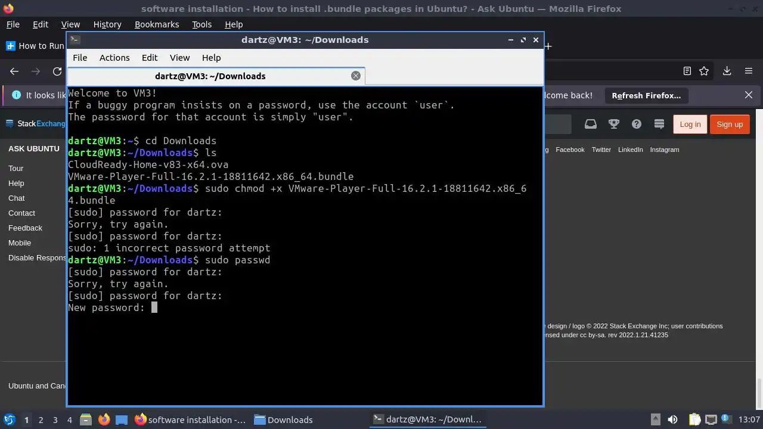Switch to workspace 3 in pager
The image size is (763, 429).
[55, 420]
